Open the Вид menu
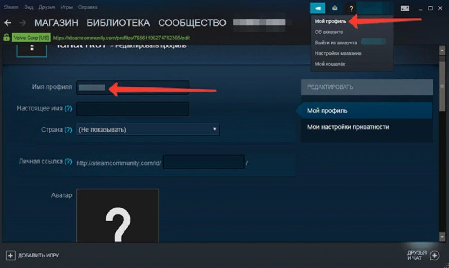This screenshot has width=449, height=268. [x=29, y=7]
